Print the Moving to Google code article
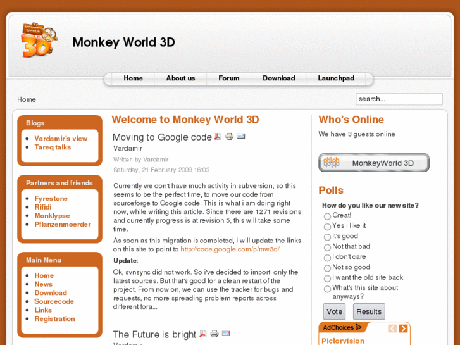The height and width of the screenshot is (345, 460). [x=230, y=136]
